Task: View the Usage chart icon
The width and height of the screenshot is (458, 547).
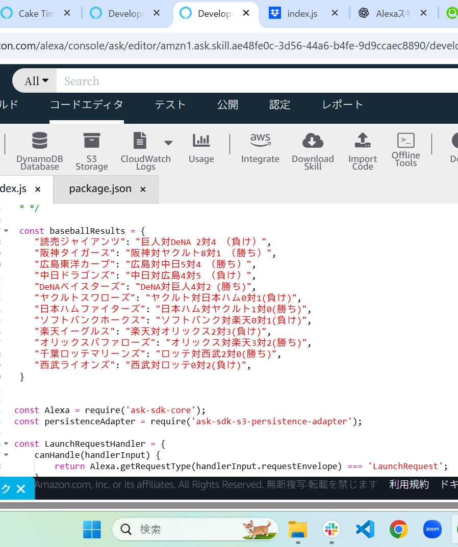Action: coord(201,141)
